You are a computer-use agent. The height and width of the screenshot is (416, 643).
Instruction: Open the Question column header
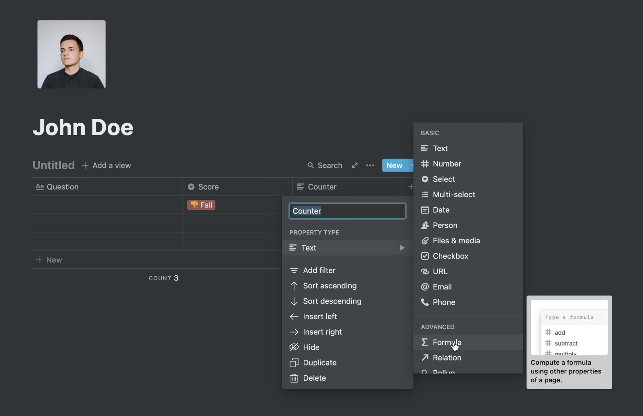click(107, 187)
